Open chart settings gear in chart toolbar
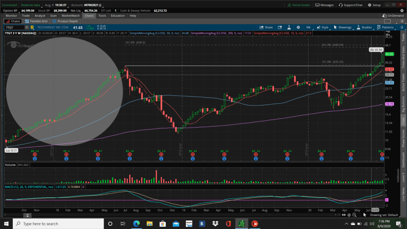This screenshot has width=407, height=229. [x=299, y=27]
